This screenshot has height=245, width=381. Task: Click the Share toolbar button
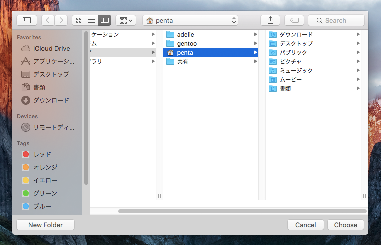tap(270, 20)
